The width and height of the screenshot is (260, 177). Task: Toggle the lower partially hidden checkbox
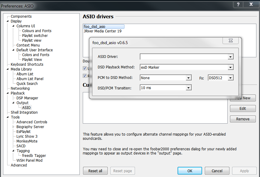tap(85, 76)
